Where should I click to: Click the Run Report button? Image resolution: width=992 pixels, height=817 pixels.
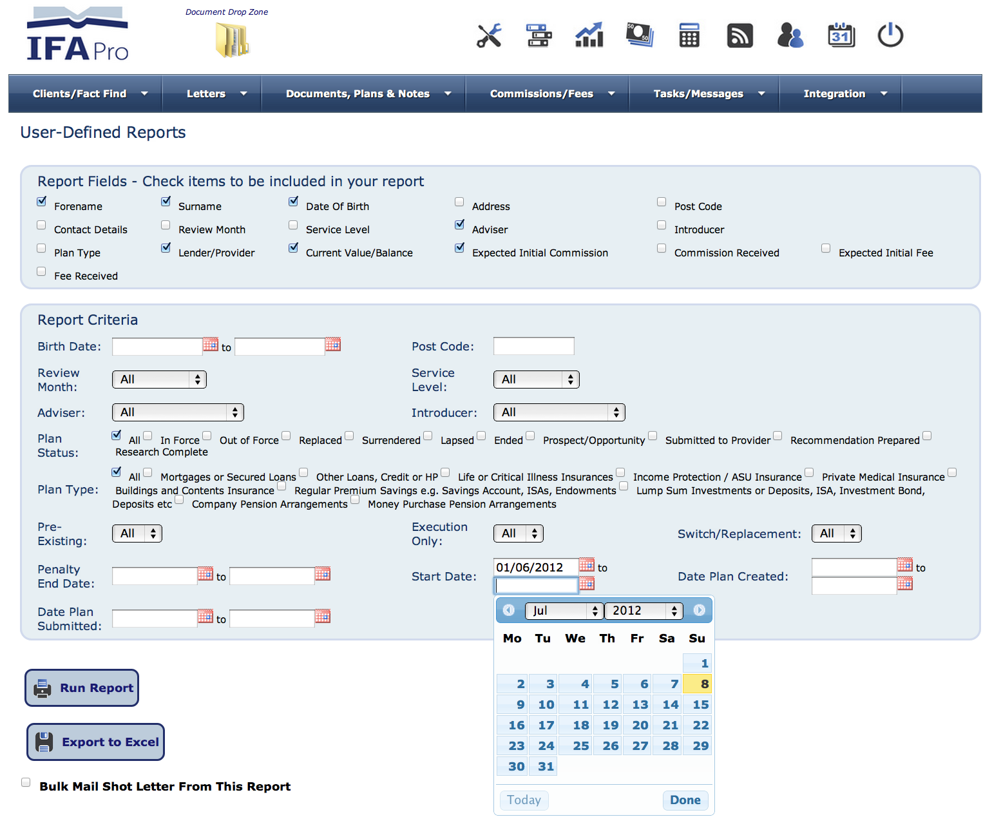(x=82, y=687)
